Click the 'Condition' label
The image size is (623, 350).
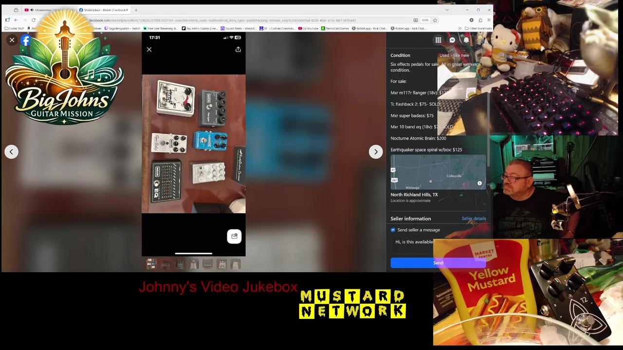(x=400, y=55)
